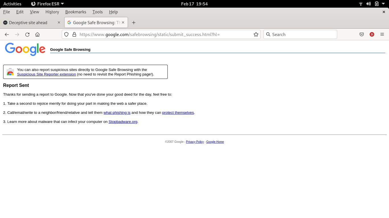Go back to the previous page

coord(7,34)
